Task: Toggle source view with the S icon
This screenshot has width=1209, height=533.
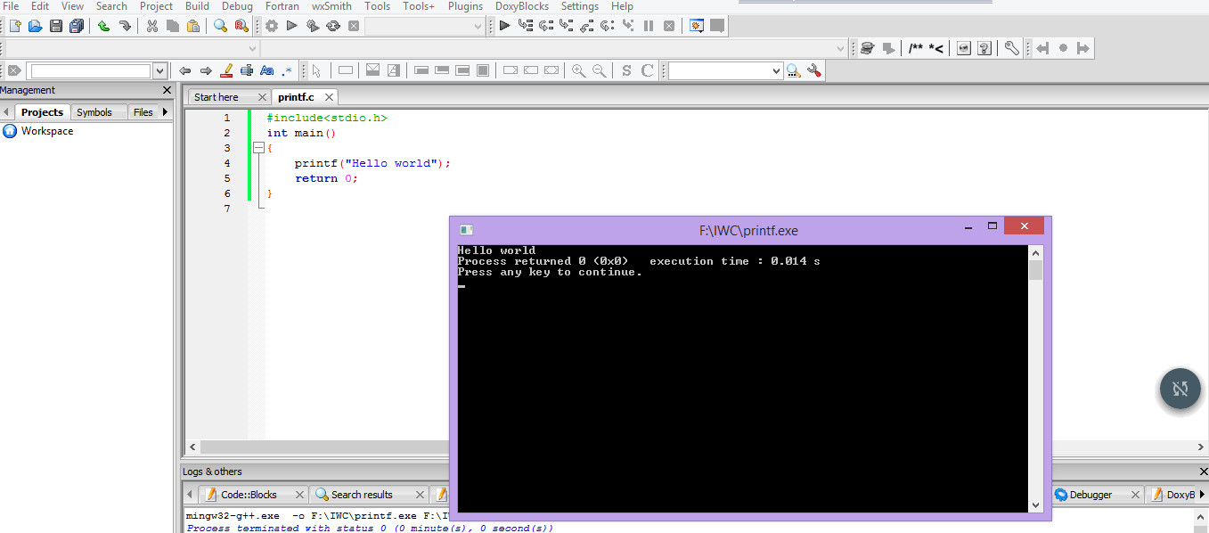Action: pos(626,70)
